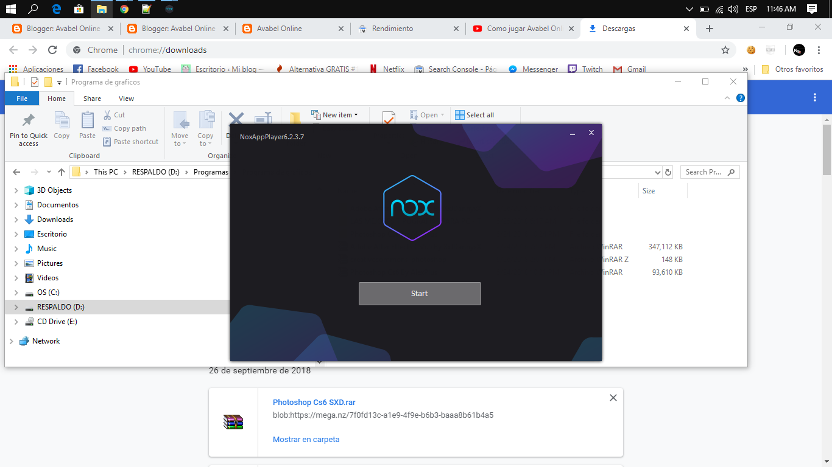Bookmark this page with the star
Screen dimensions: 832x467
tap(725, 50)
